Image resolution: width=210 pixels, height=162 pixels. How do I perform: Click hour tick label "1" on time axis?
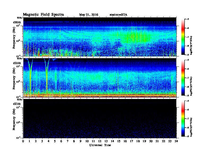coord(29,141)
